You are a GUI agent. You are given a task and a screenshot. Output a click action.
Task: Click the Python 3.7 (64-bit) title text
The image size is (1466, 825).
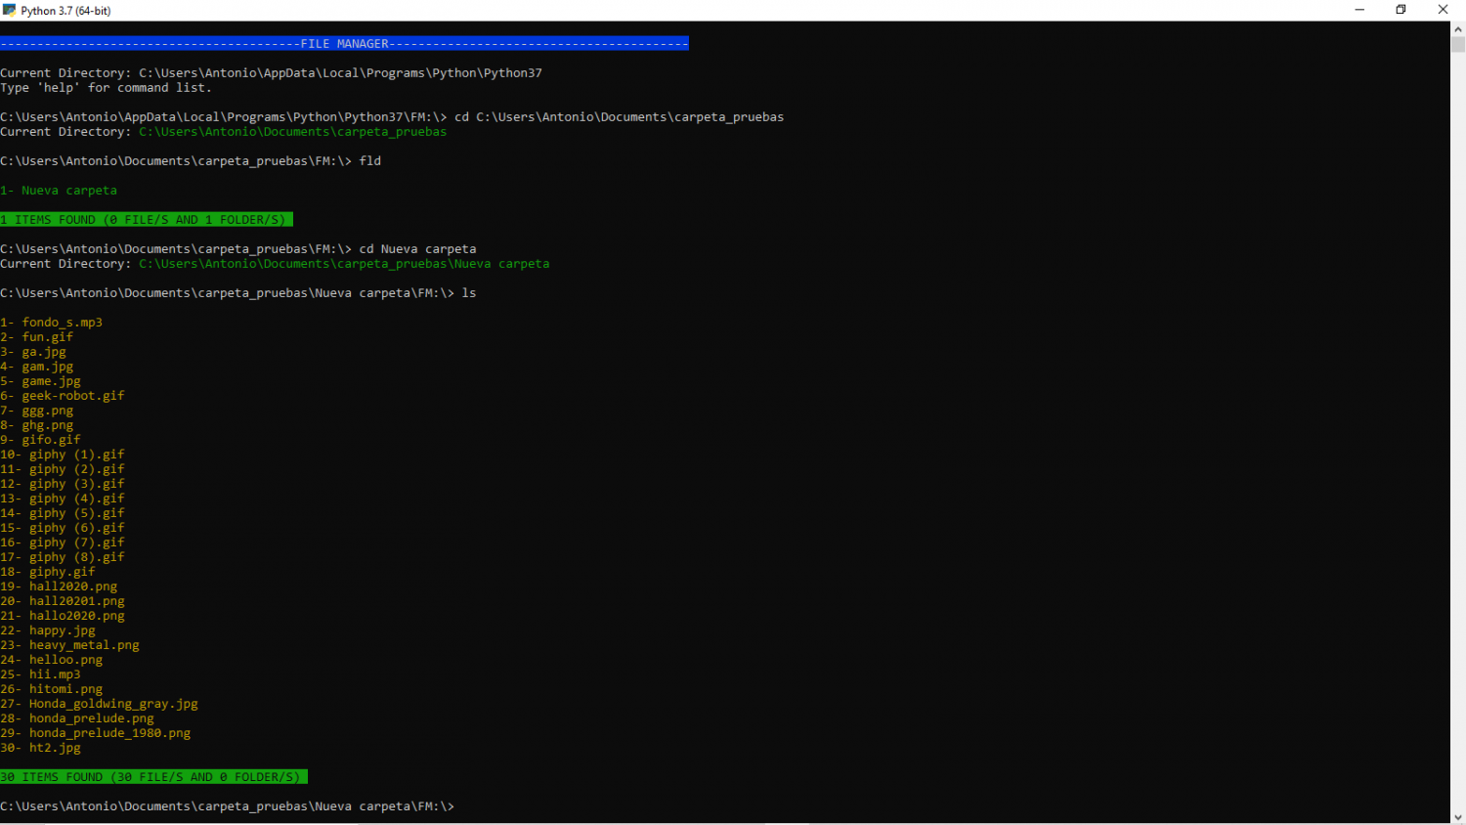65,11
